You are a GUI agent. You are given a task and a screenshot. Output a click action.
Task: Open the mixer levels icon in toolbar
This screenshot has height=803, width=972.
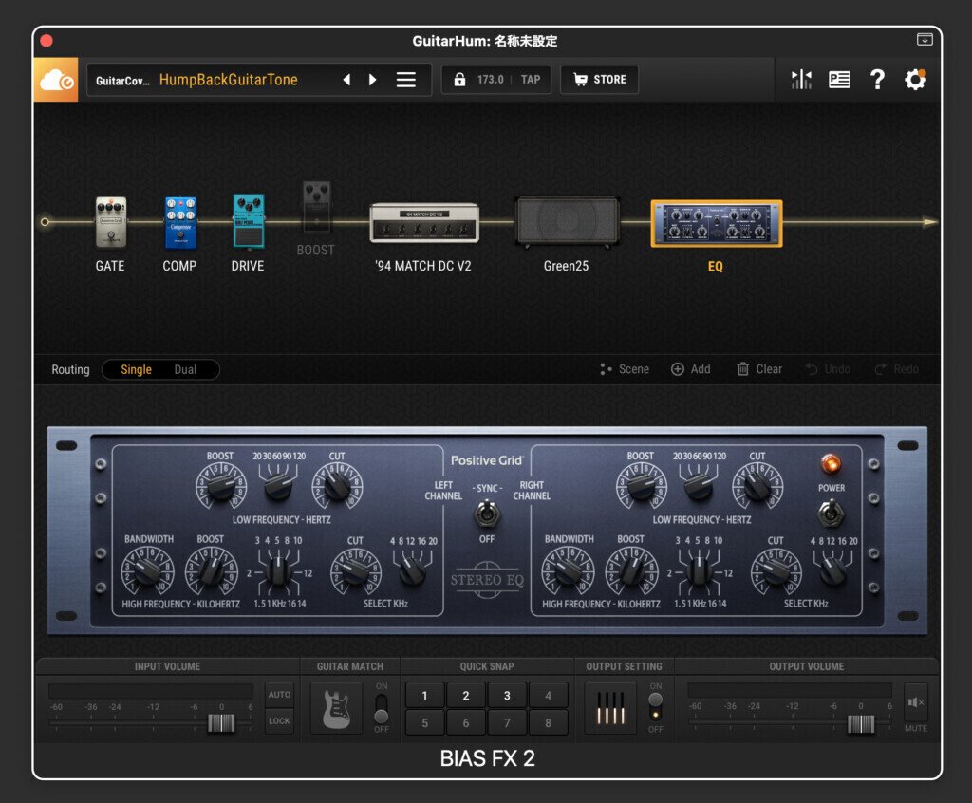click(801, 80)
